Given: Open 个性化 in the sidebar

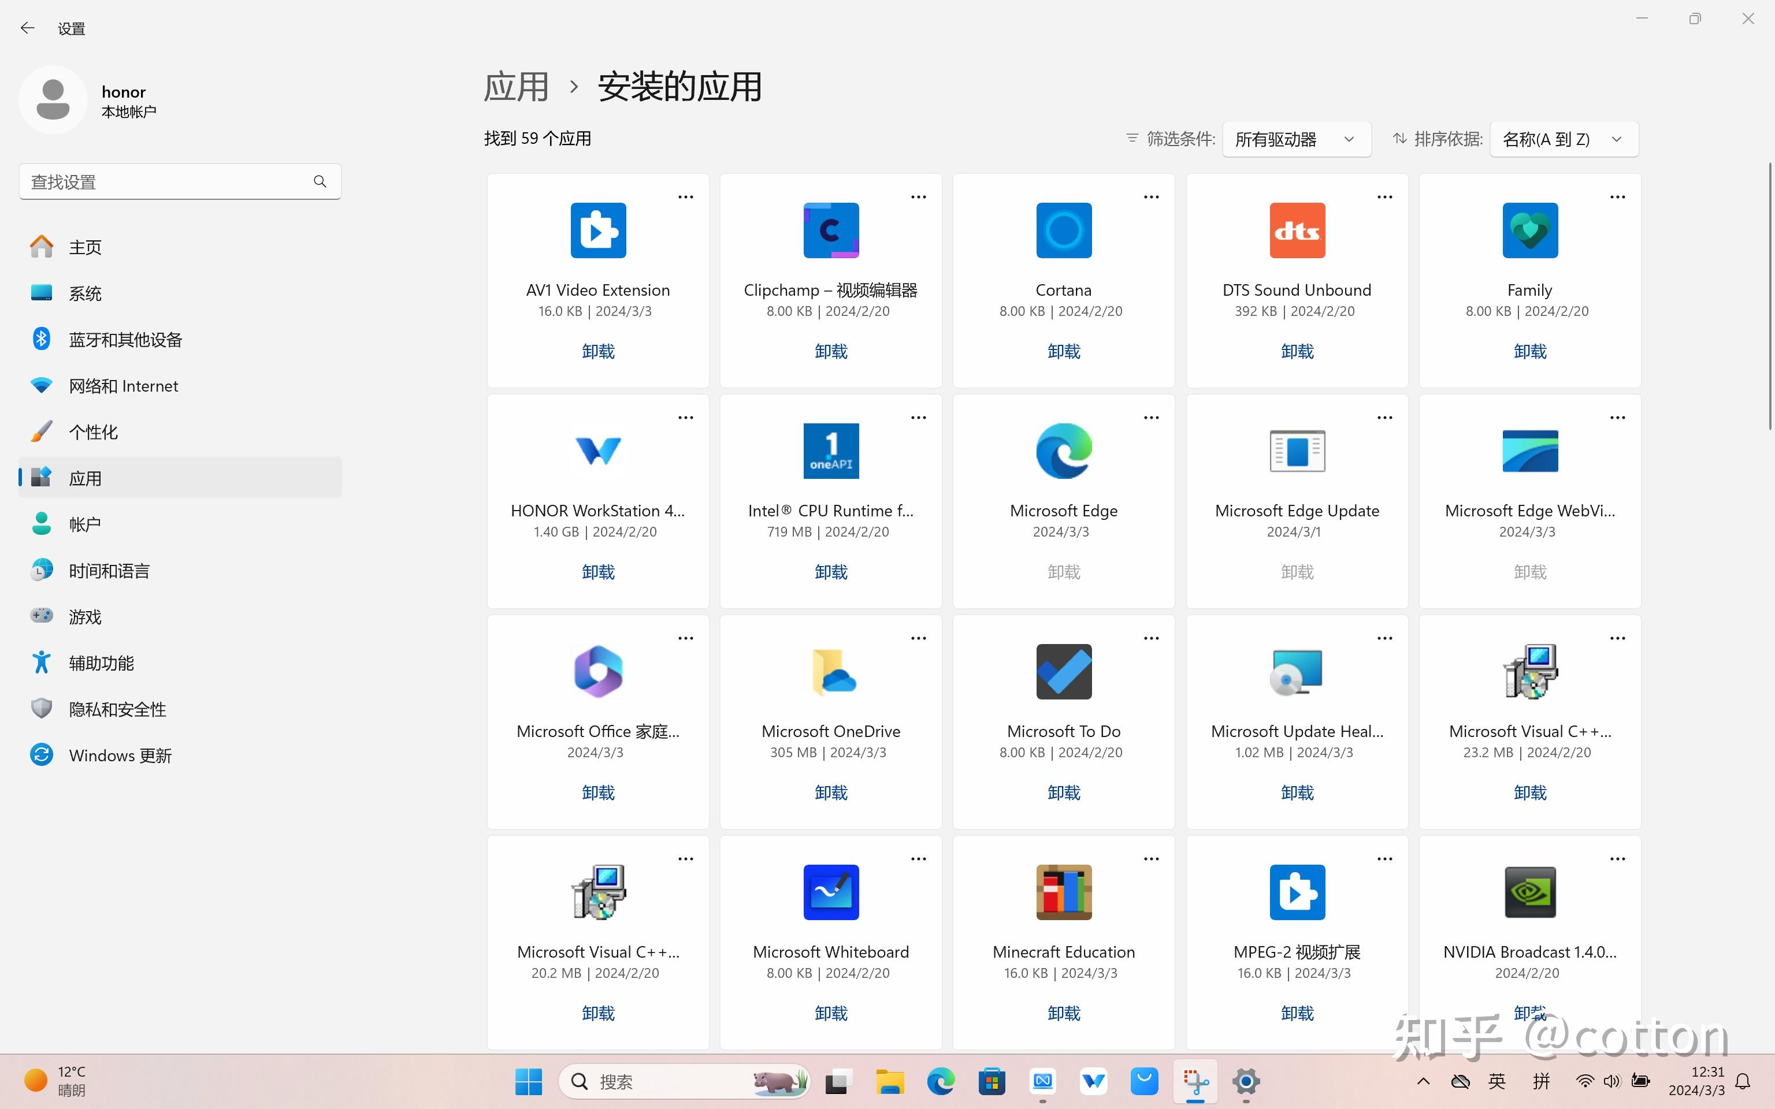Looking at the screenshot, I should point(180,432).
